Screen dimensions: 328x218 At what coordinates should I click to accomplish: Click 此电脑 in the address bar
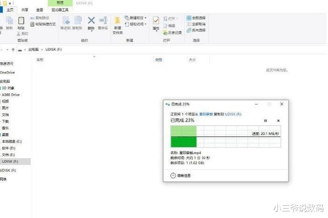(x=33, y=50)
